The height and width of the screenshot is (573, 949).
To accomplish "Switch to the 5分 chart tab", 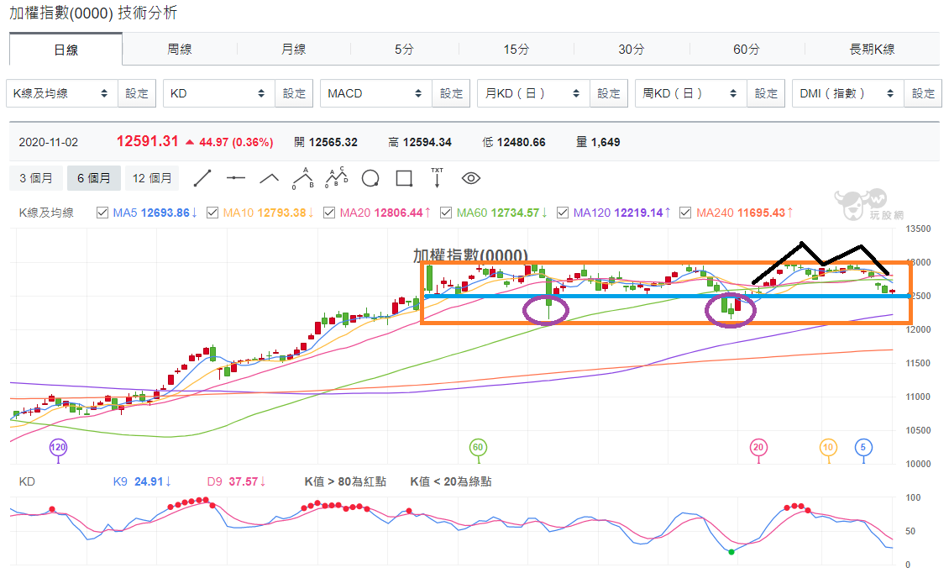I will point(404,49).
